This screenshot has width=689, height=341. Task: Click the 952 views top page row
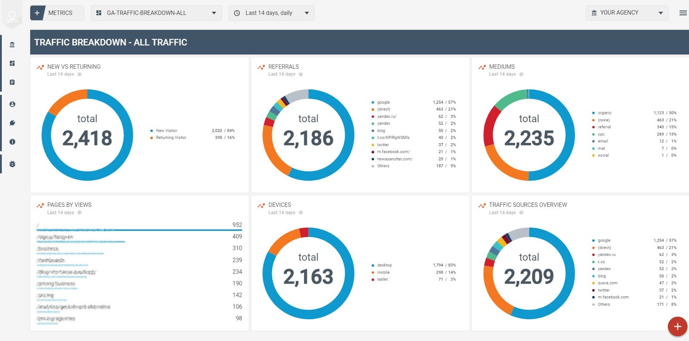140,227
